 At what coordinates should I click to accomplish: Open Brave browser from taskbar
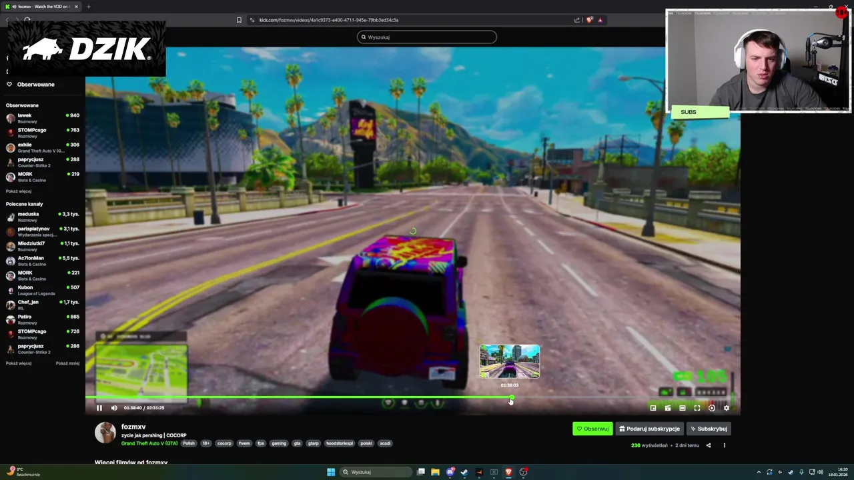(508, 472)
